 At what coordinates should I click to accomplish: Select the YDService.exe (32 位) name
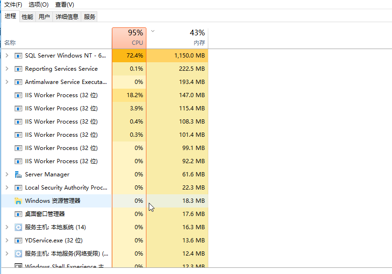point(54,241)
